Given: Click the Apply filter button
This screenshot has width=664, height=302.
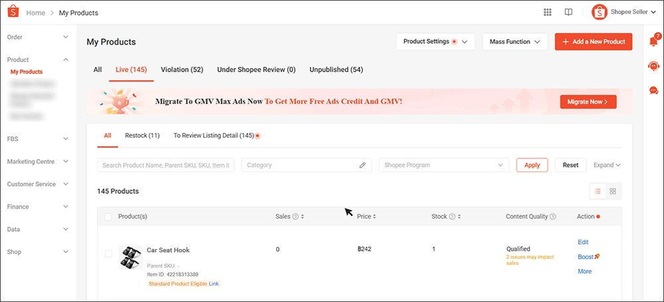Looking at the screenshot, I should tap(533, 165).
